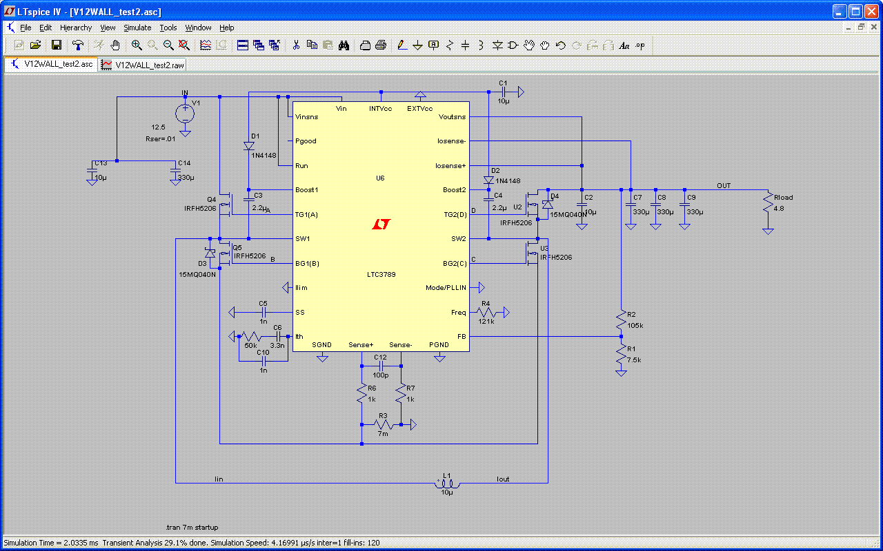The width and height of the screenshot is (883, 551).
Task: Select the Inductor placement tool
Action: tap(481, 45)
